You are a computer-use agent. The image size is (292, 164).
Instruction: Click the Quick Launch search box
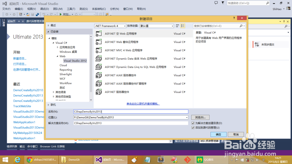[x=248, y=3]
